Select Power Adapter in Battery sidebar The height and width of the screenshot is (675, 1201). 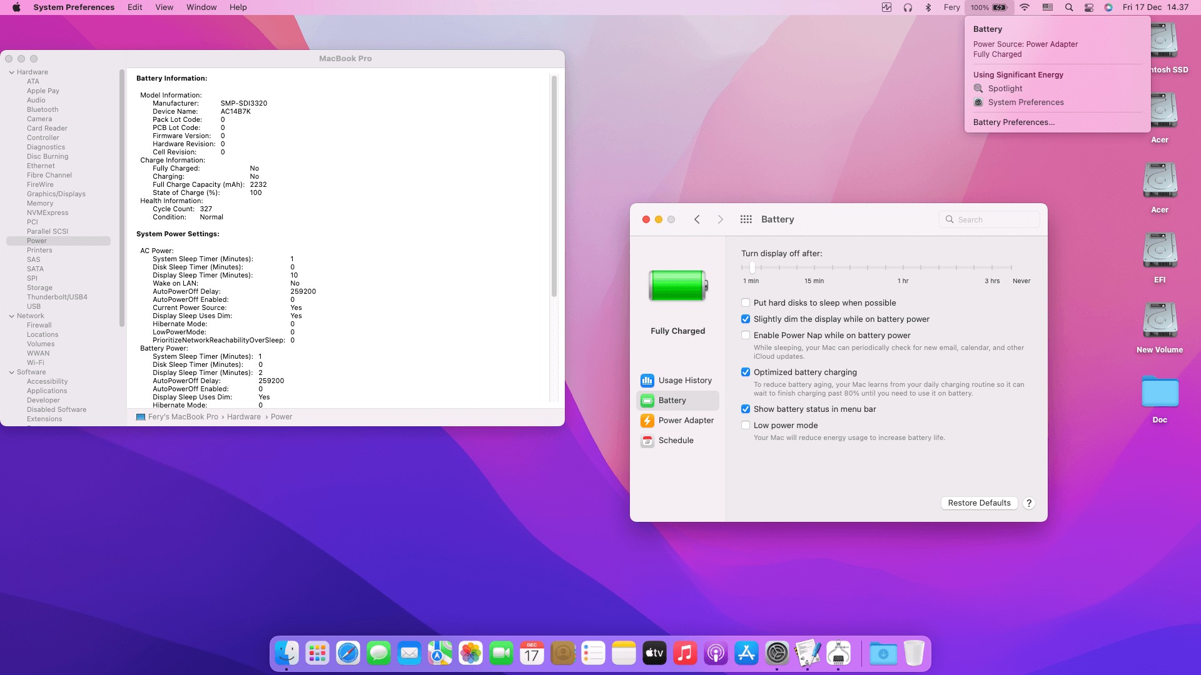click(x=678, y=420)
